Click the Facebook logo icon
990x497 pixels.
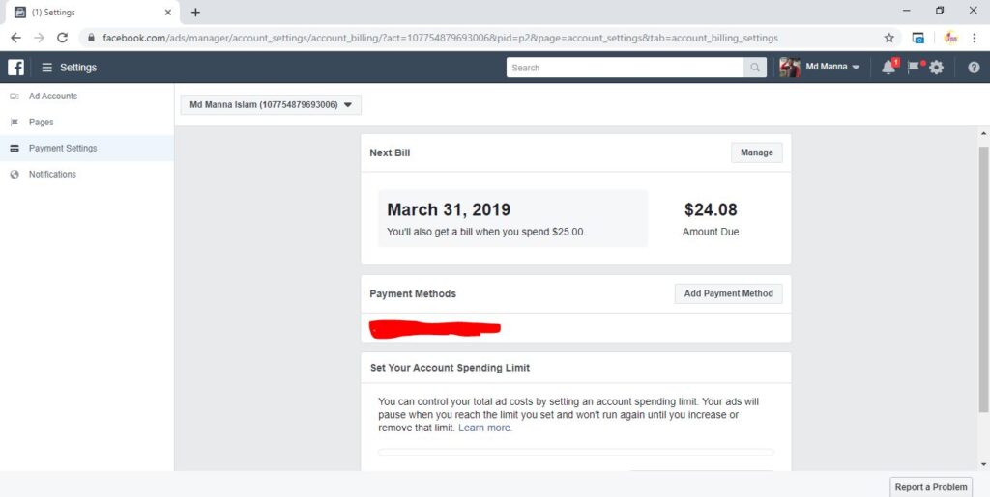[x=15, y=68]
